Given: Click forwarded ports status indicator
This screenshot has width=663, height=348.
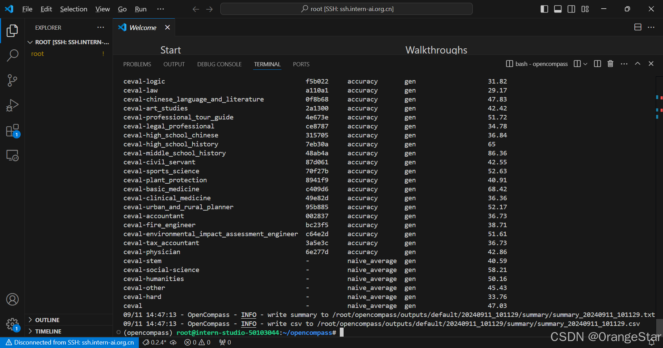Looking at the screenshot, I should [x=225, y=342].
